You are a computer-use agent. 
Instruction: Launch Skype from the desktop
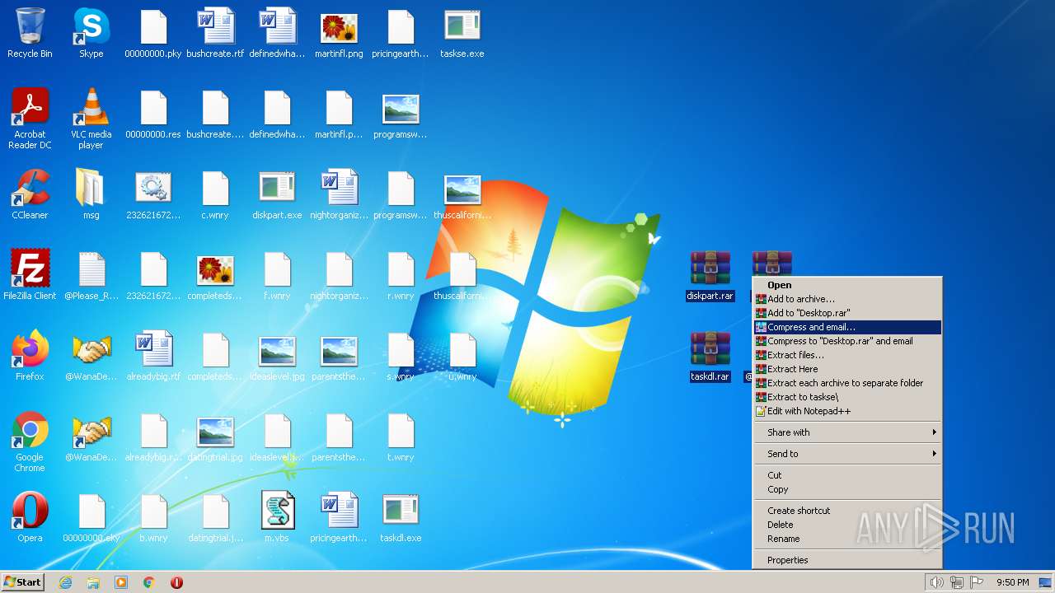tap(91, 33)
